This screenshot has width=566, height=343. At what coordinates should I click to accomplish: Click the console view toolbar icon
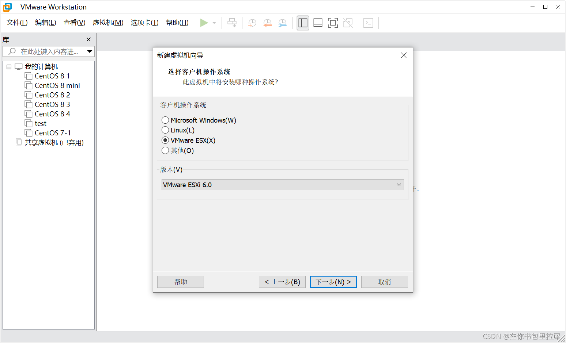coord(368,23)
